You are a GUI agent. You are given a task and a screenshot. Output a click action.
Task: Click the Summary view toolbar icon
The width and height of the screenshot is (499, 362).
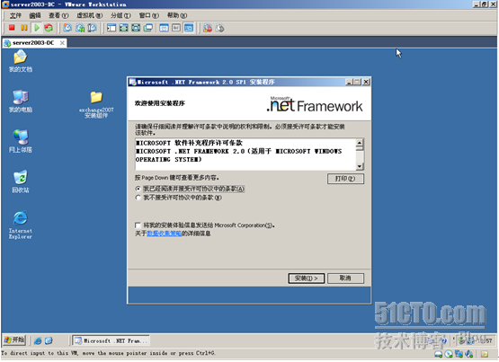click(164, 28)
